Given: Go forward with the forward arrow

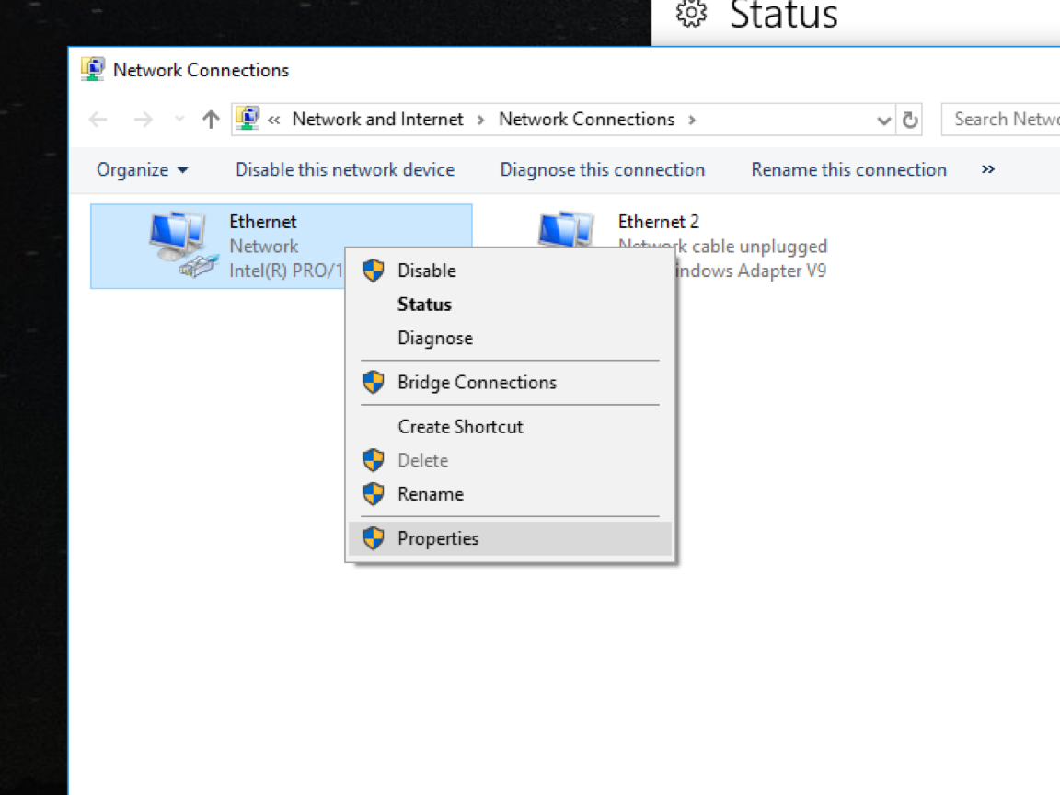Looking at the screenshot, I should pyautogui.click(x=144, y=120).
